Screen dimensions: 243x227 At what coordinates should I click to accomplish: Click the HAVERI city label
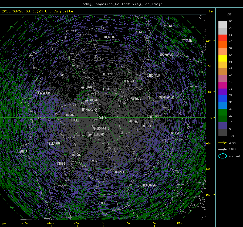tap(94, 161)
